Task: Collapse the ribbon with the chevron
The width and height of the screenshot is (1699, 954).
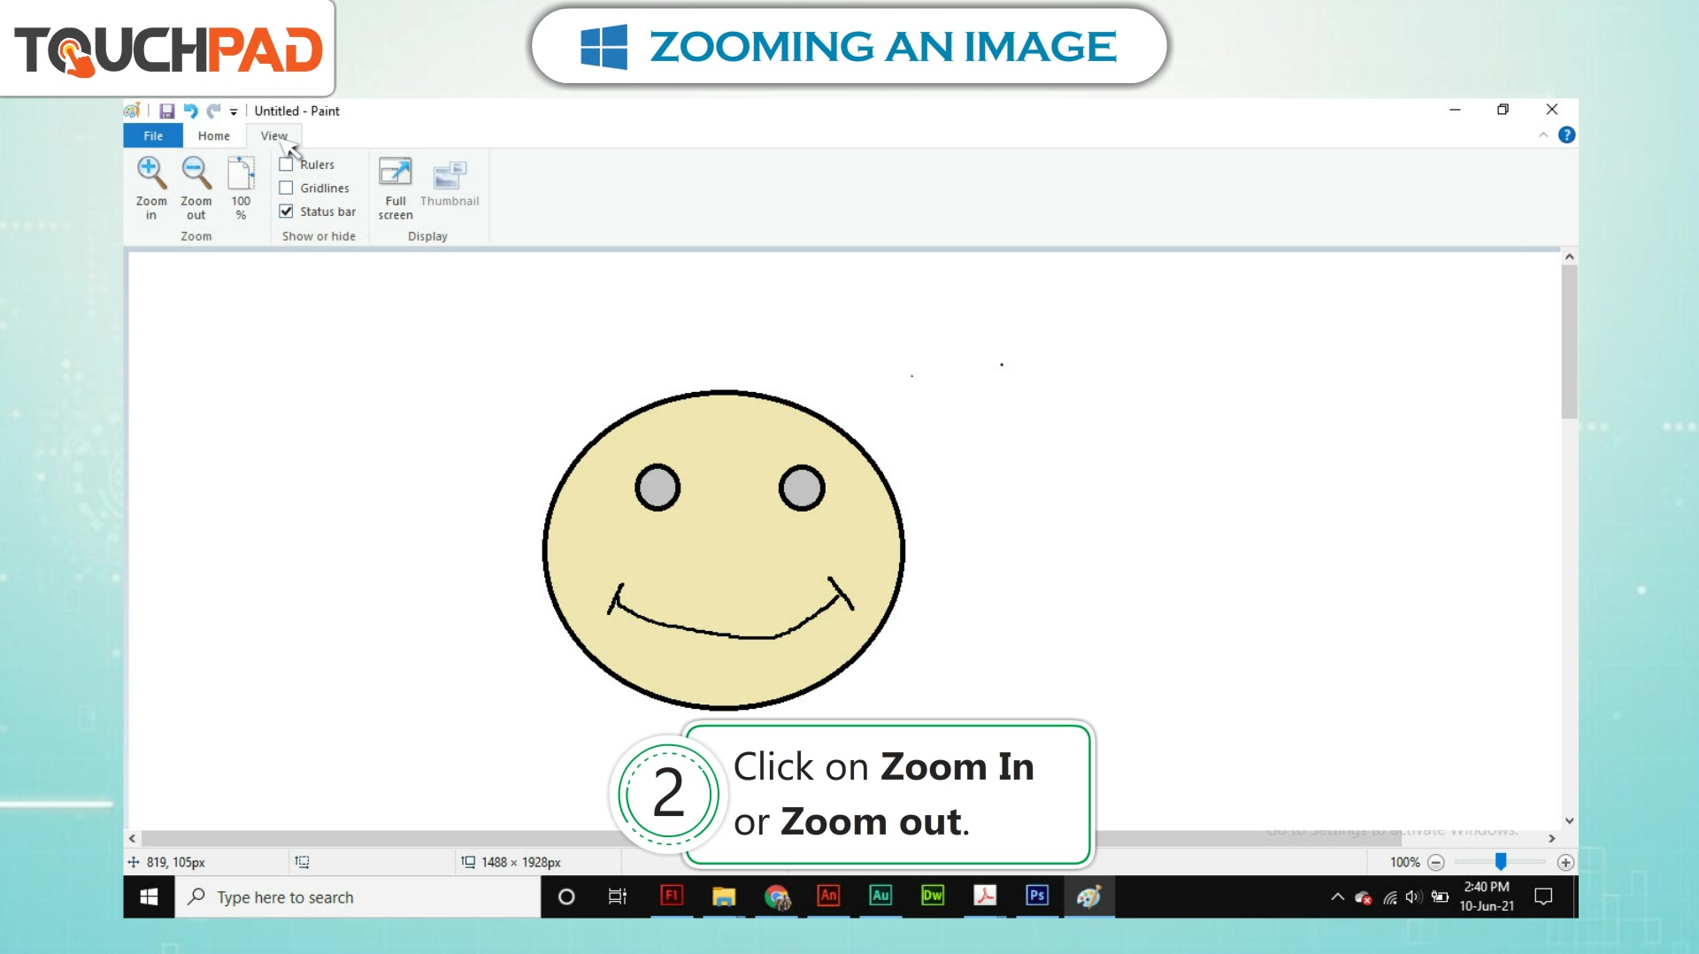Action: click(1543, 135)
